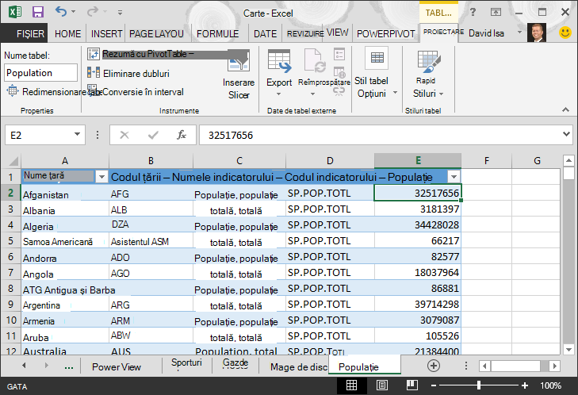The height and width of the screenshot is (395, 578).
Task: Expand the formula bar with chevron
Action: (x=567, y=134)
